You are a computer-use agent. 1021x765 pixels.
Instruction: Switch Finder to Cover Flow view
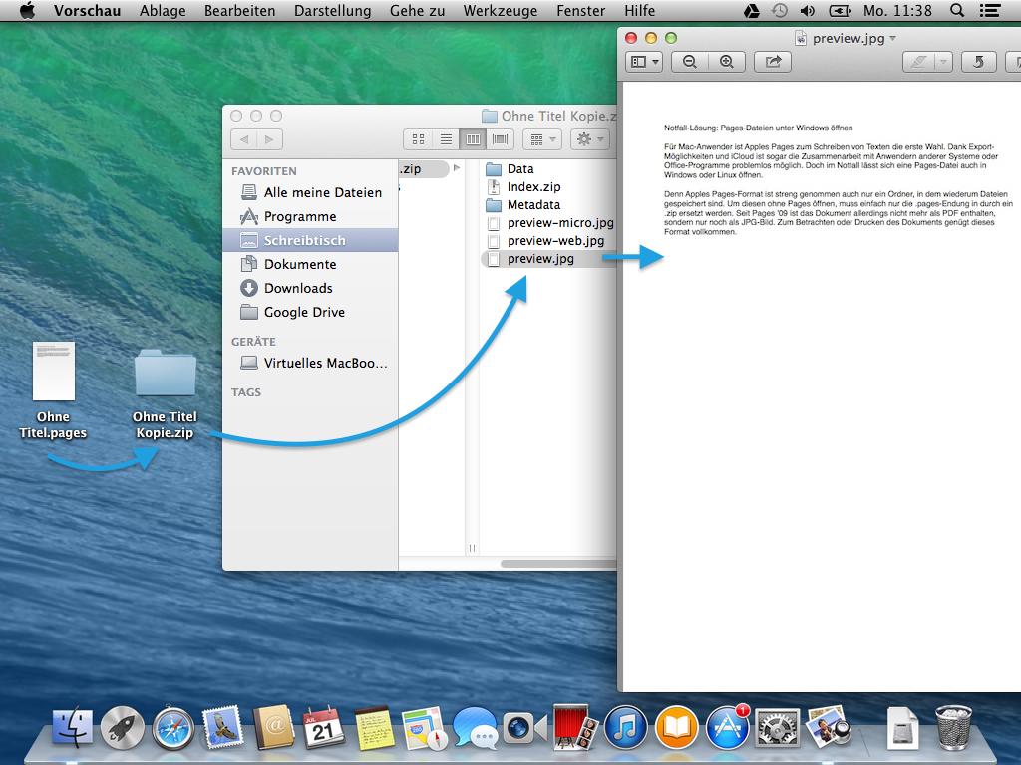pyautogui.click(x=501, y=139)
